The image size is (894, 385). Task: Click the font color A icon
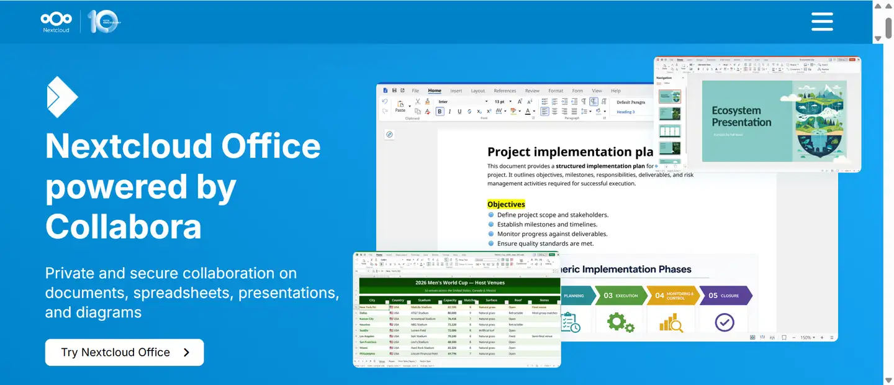[x=528, y=112]
